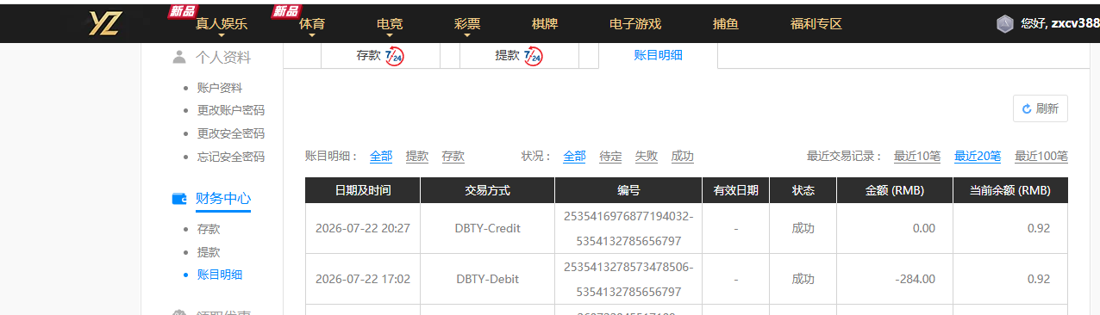
Task: Click the DBTY-Debit cell
Action: [488, 279]
